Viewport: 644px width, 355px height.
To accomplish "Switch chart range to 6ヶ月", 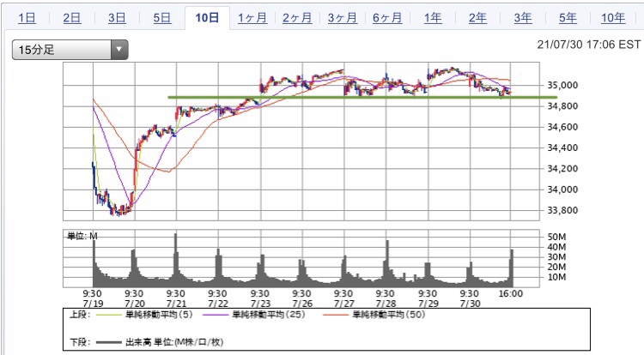I will tap(387, 18).
